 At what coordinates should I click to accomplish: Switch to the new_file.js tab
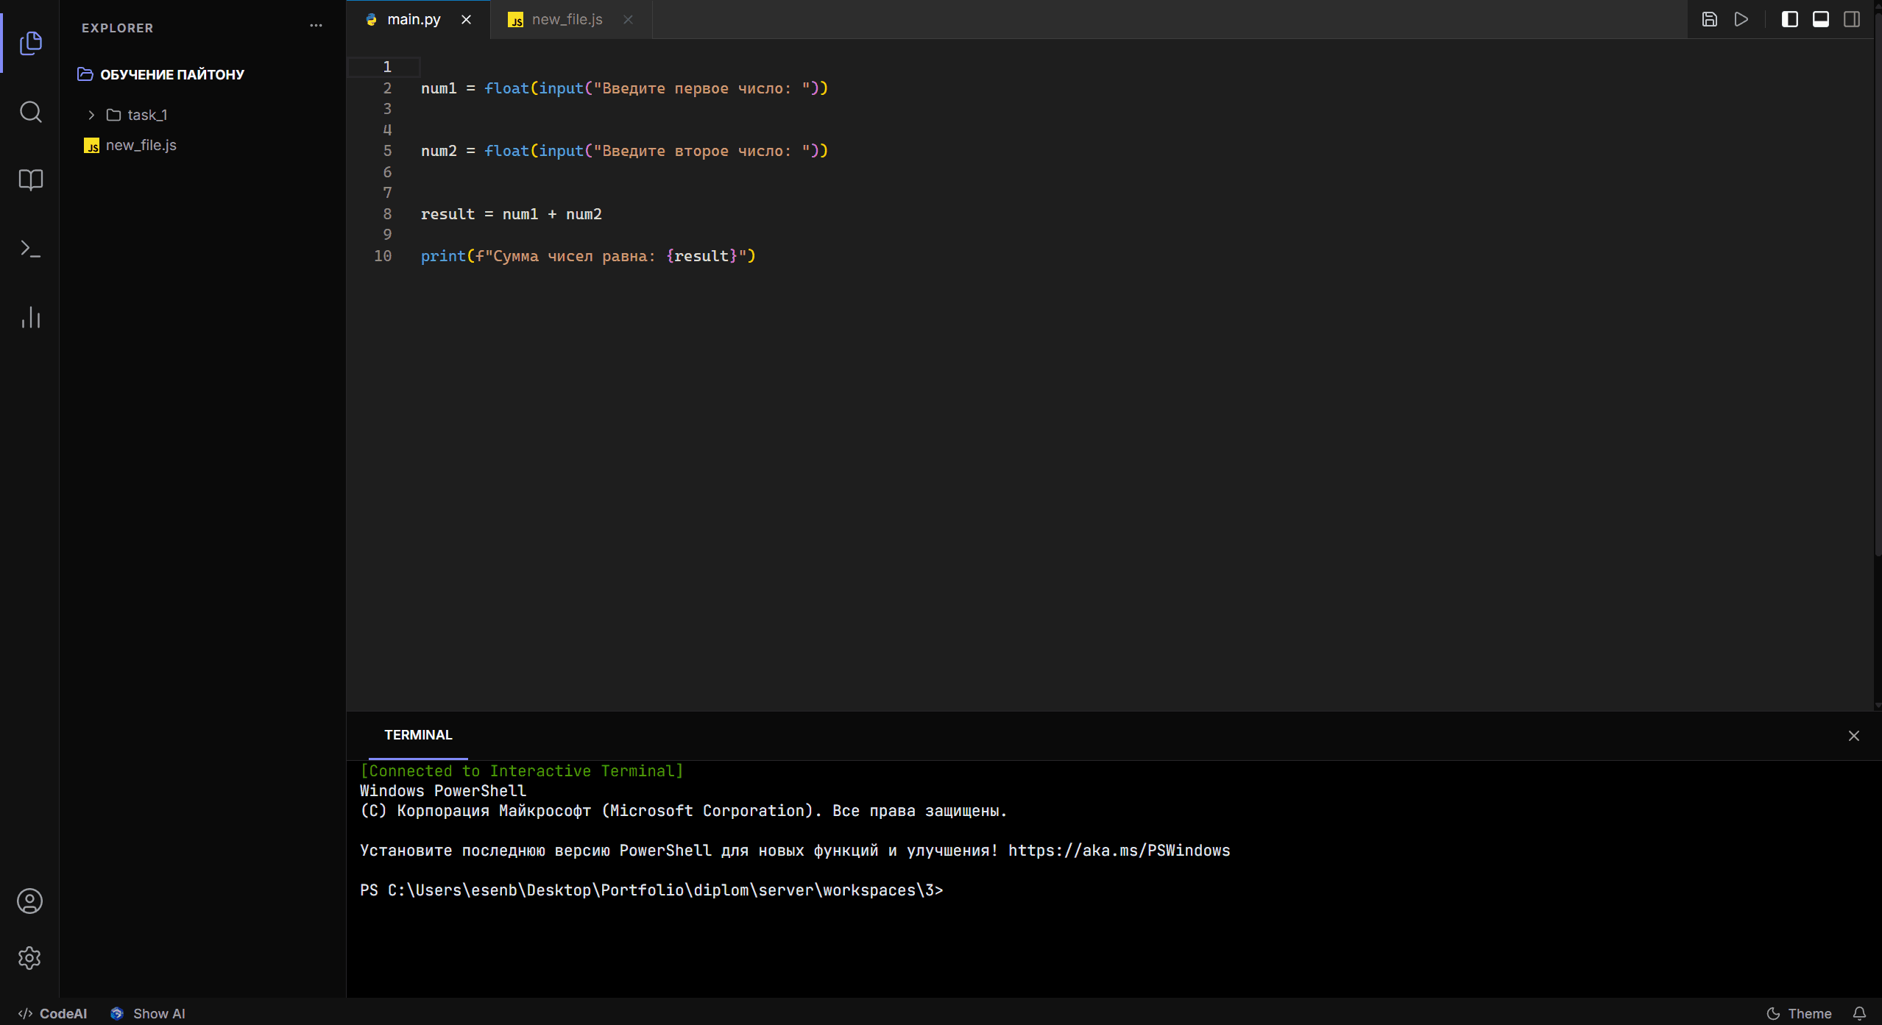[571, 20]
